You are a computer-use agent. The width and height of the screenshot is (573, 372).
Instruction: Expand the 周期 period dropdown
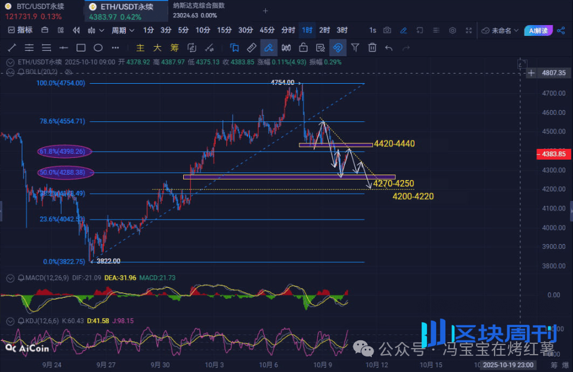click(x=122, y=30)
